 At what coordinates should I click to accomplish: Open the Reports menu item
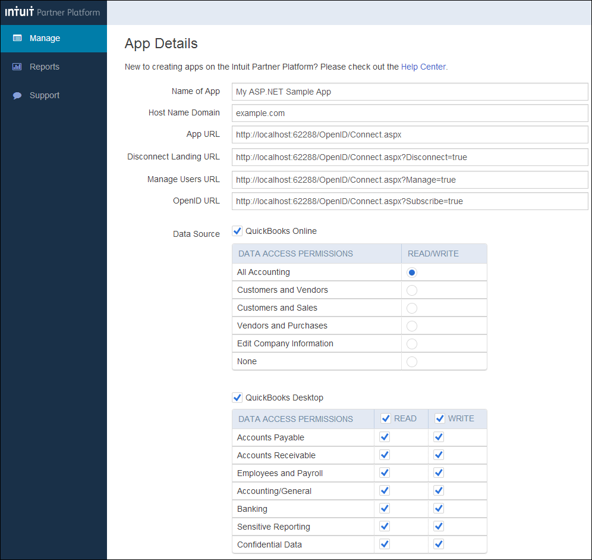[53, 67]
